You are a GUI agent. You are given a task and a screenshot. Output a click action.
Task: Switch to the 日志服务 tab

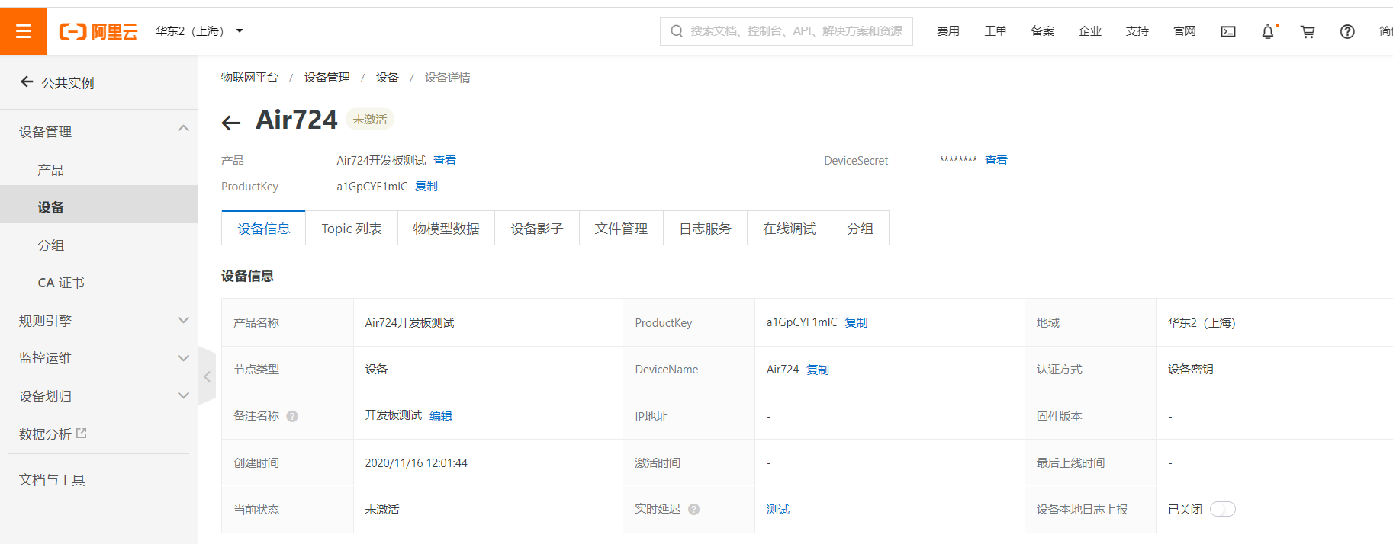coord(705,229)
